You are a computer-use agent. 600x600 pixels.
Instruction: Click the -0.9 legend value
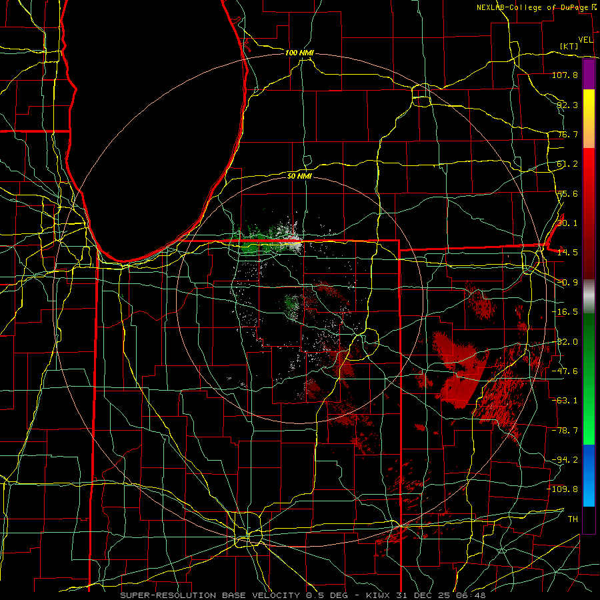(566, 283)
